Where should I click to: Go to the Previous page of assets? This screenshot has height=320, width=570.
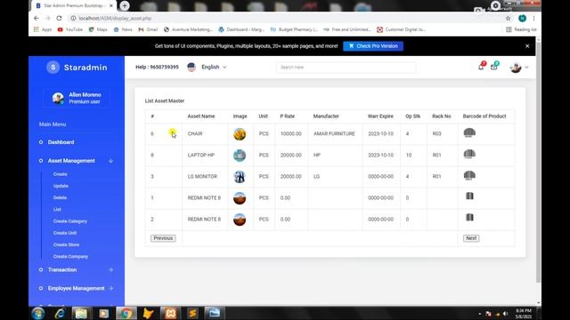click(163, 238)
